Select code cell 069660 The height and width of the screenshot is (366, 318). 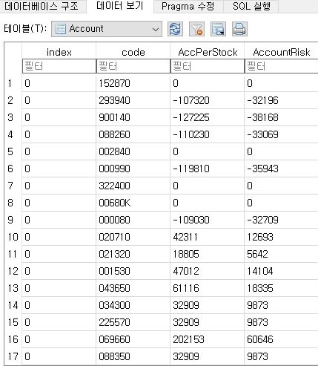coord(133,339)
